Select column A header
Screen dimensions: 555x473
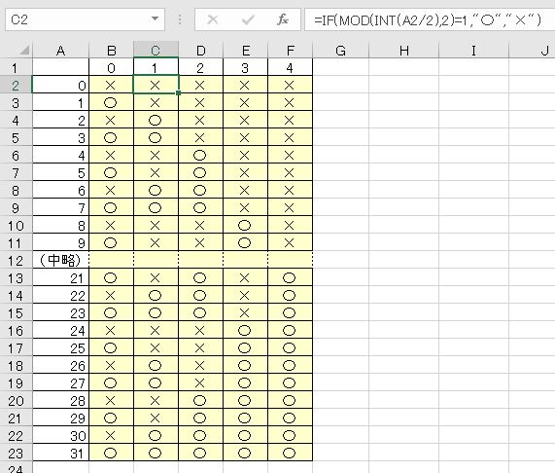click(60, 51)
